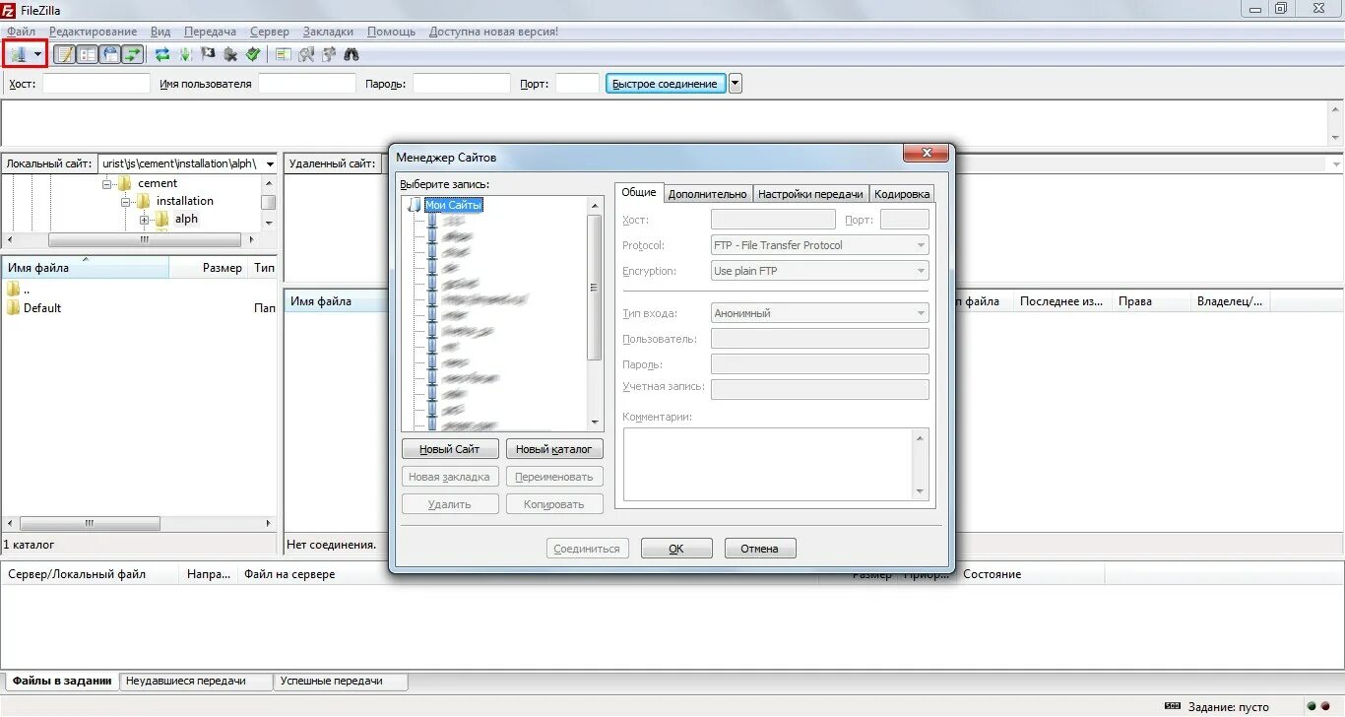The height and width of the screenshot is (717, 1345).
Task: Close the Менеджер Сайтов dialog
Action: click(x=926, y=154)
